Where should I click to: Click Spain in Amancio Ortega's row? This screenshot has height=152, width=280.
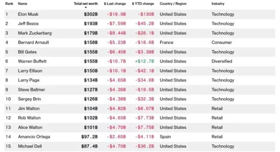click(165, 137)
